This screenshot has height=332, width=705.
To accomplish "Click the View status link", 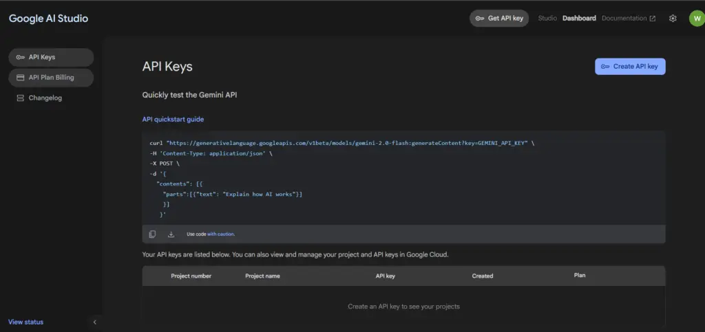I will pyautogui.click(x=25, y=322).
